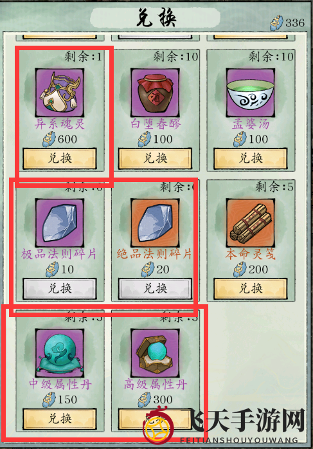Click the 336 currency balance
This screenshot has height=449, width=313.
295,23
